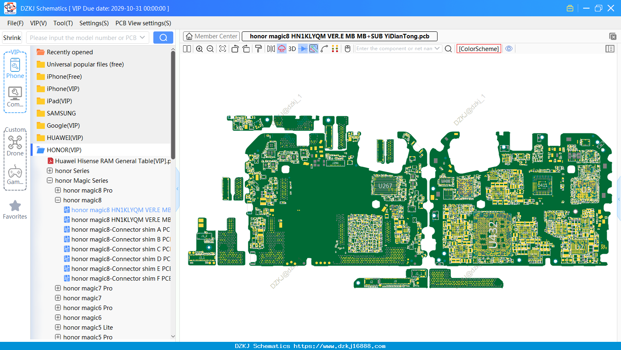
Task: Click the trace route curve tool
Action: pos(325,49)
